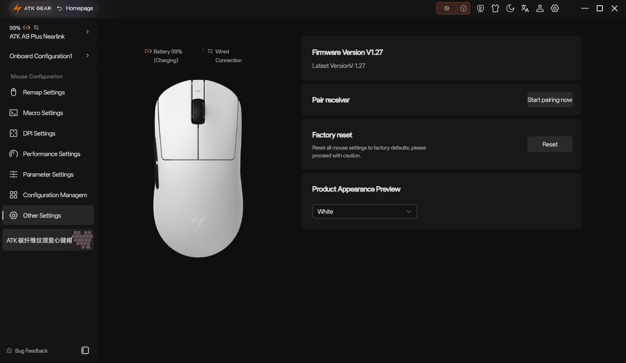Image resolution: width=626 pixels, height=363 pixels.
Task: Open the t-shirt skin icon
Action: click(x=495, y=8)
